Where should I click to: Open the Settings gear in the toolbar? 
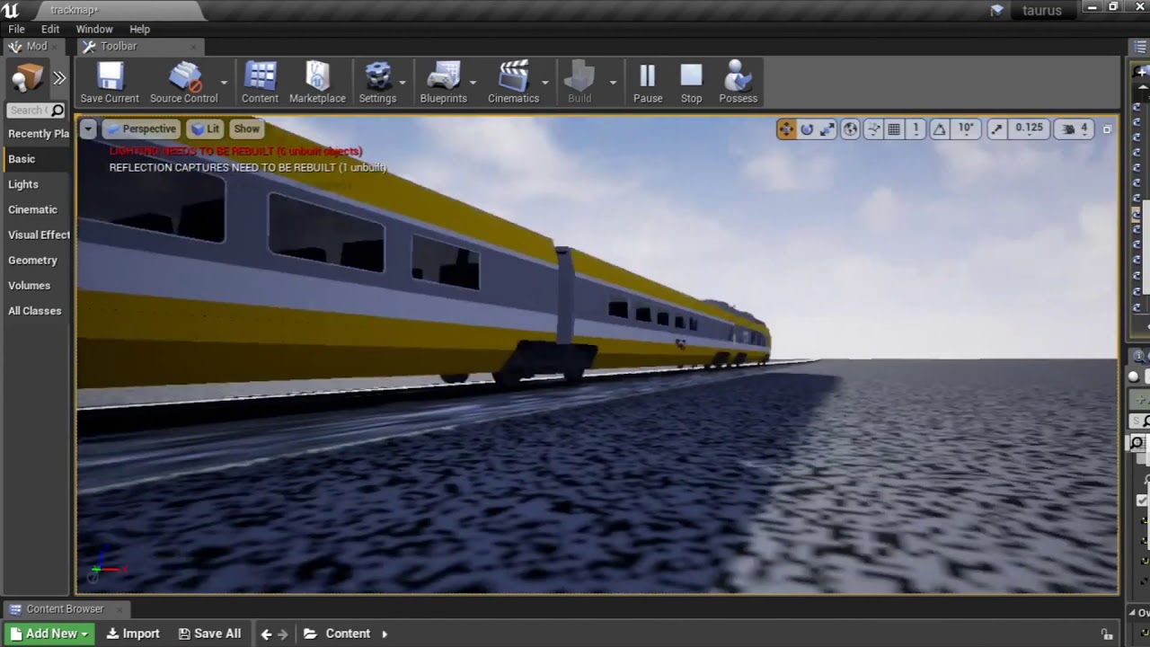(377, 83)
